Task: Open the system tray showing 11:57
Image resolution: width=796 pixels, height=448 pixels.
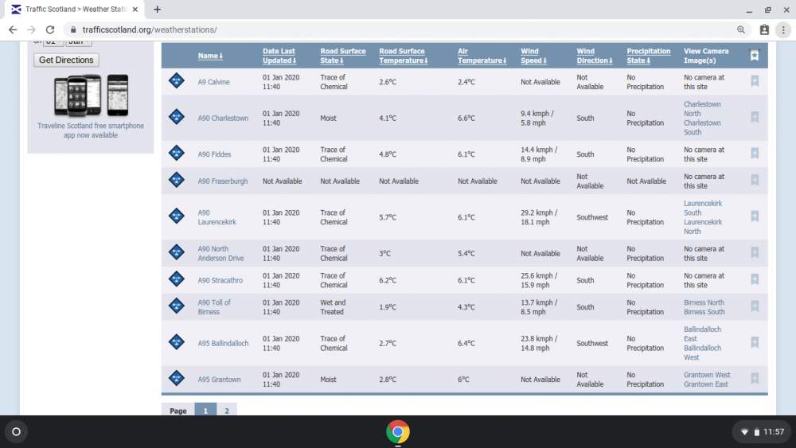Action: (x=762, y=432)
